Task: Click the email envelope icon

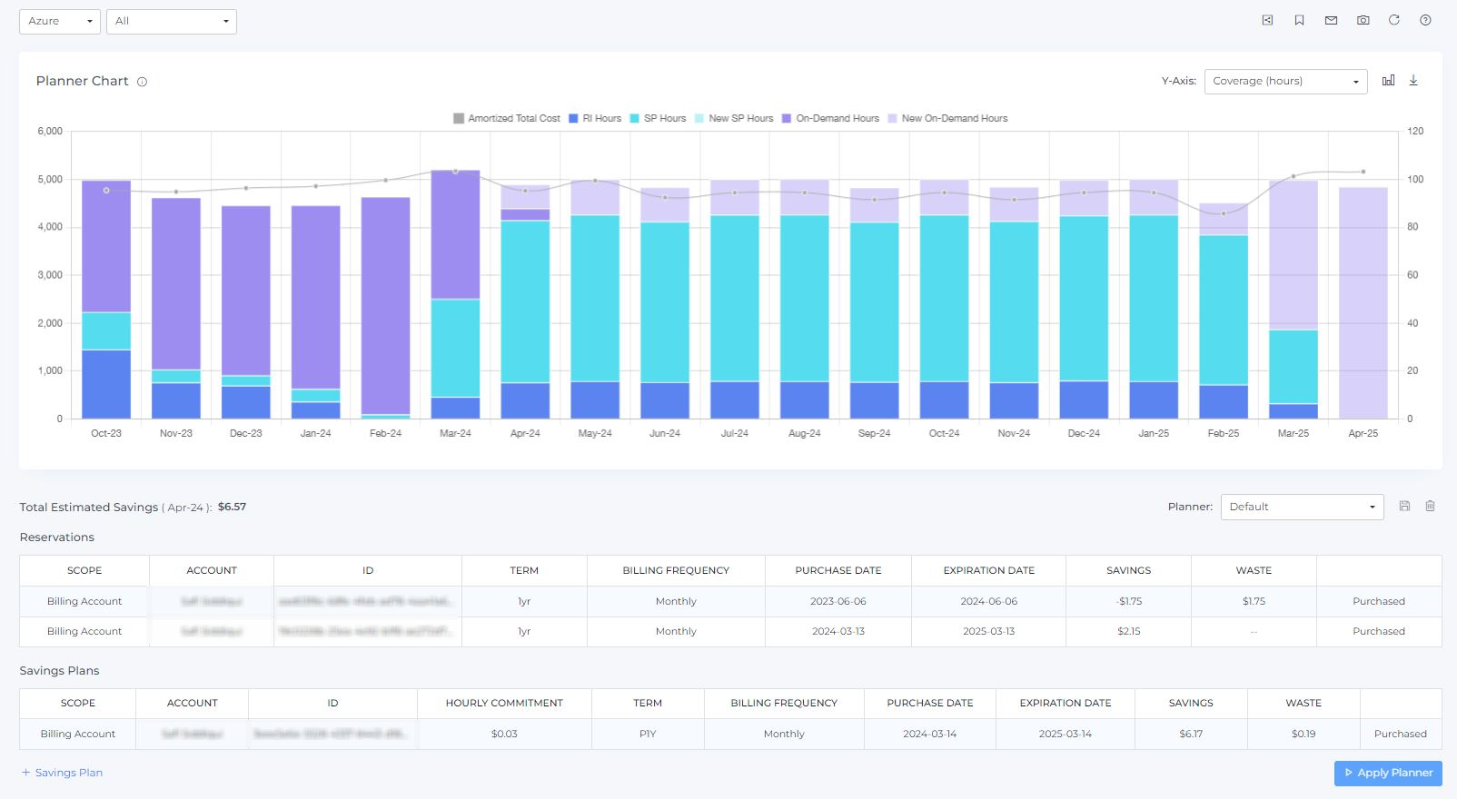Action: (x=1331, y=20)
